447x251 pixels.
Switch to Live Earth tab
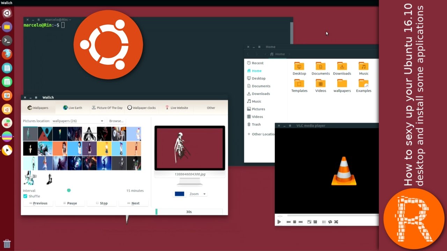point(72,108)
